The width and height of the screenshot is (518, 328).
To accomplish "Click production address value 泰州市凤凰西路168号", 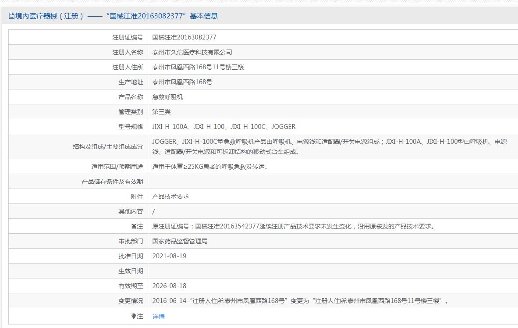I will 182,82.
